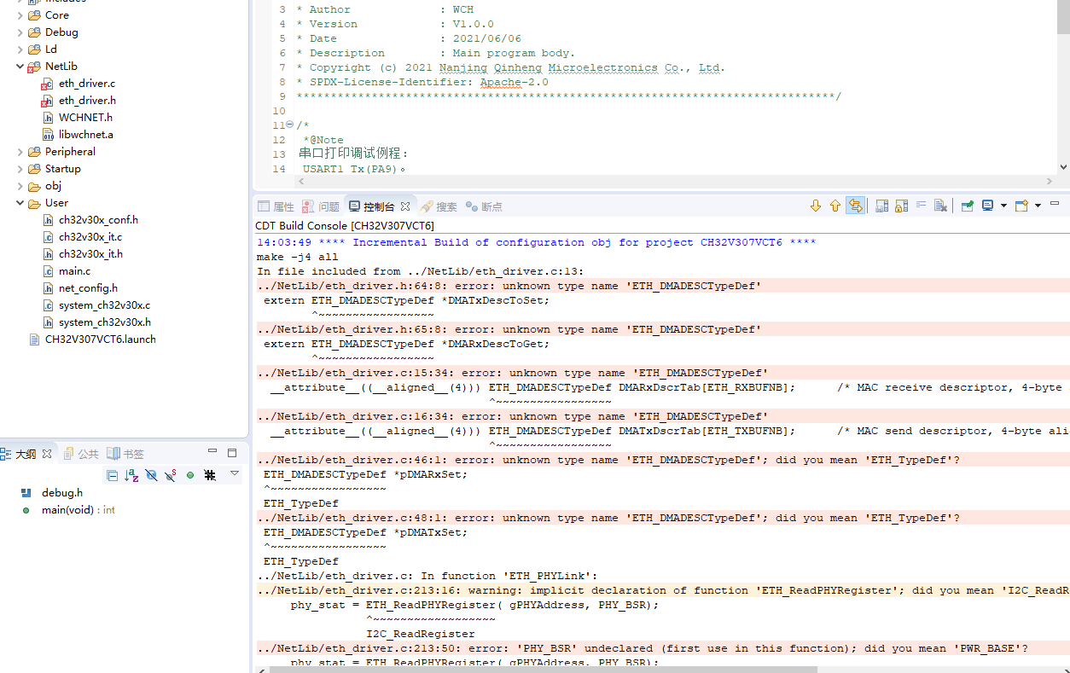Click the previous error up arrow in console
Viewport: 1070px width, 673px height.
click(x=834, y=206)
